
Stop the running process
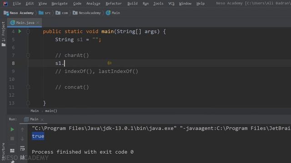tap(12, 139)
